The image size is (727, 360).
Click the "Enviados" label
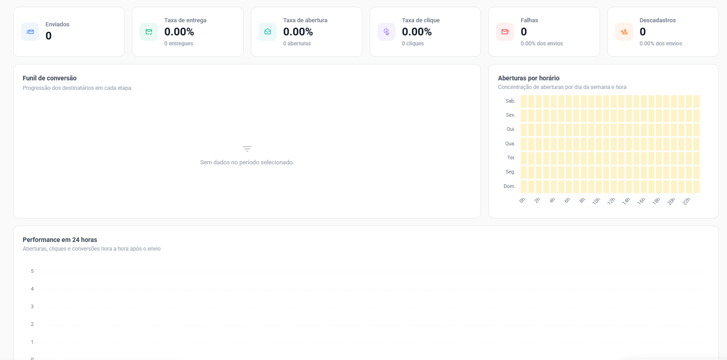click(57, 25)
